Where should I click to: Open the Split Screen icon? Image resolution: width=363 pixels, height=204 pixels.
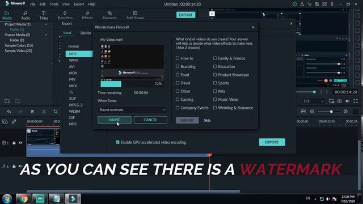point(135,13)
